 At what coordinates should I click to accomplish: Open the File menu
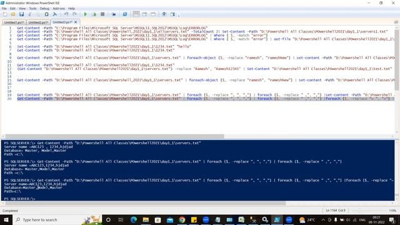point(4,8)
